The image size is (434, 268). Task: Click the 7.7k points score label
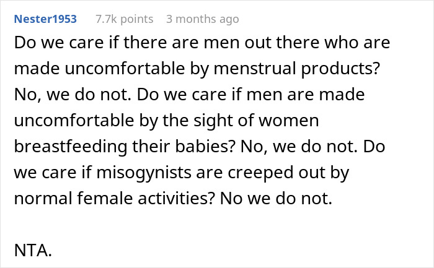(124, 19)
